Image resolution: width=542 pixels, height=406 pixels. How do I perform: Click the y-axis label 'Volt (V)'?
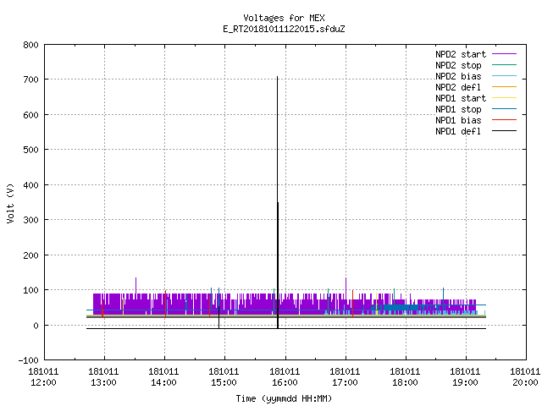[x=10, y=204]
